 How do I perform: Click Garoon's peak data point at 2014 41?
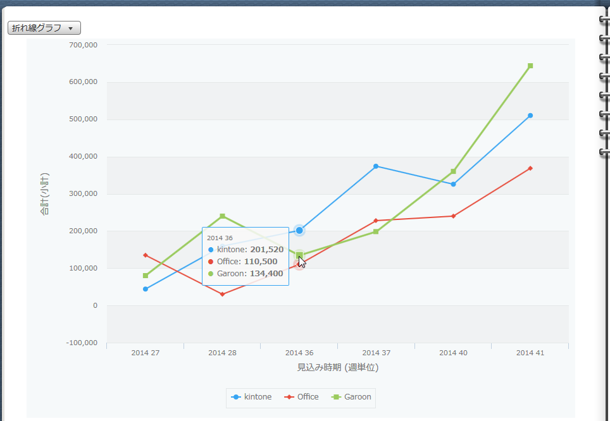(530, 66)
